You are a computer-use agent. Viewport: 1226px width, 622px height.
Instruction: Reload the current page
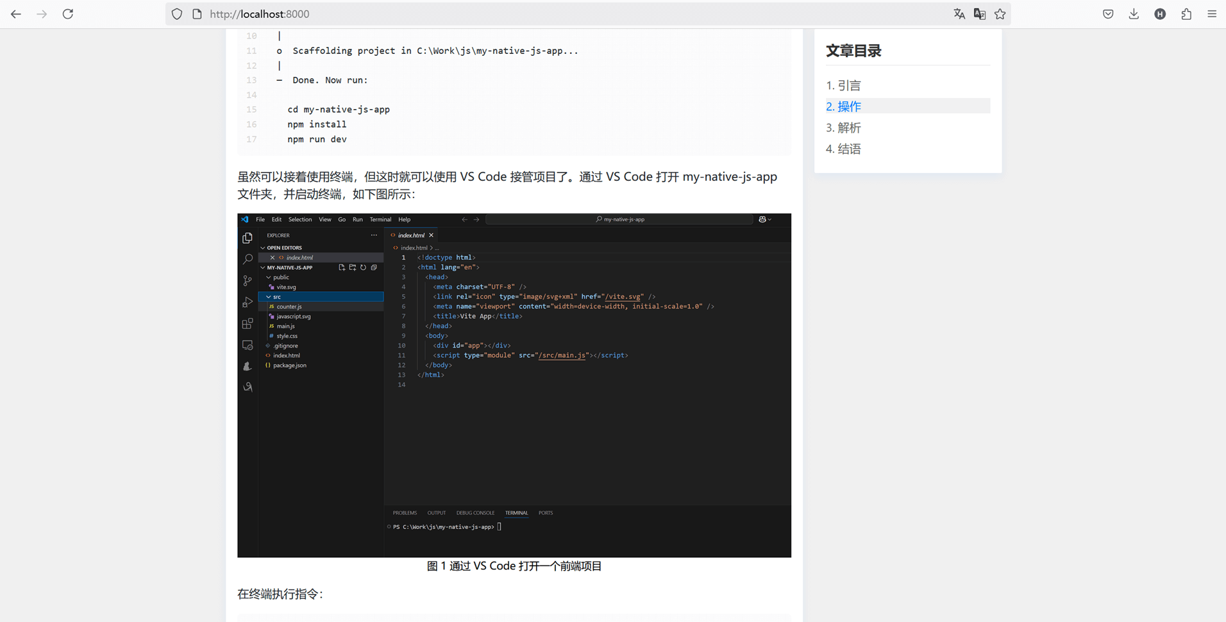pyautogui.click(x=68, y=14)
